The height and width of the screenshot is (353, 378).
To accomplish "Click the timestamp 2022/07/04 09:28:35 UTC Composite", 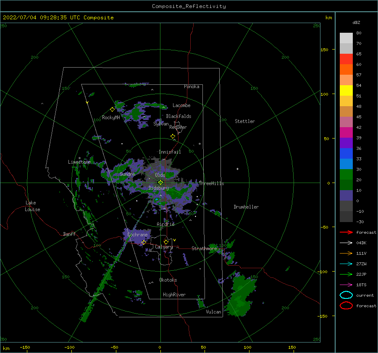I will coord(58,18).
